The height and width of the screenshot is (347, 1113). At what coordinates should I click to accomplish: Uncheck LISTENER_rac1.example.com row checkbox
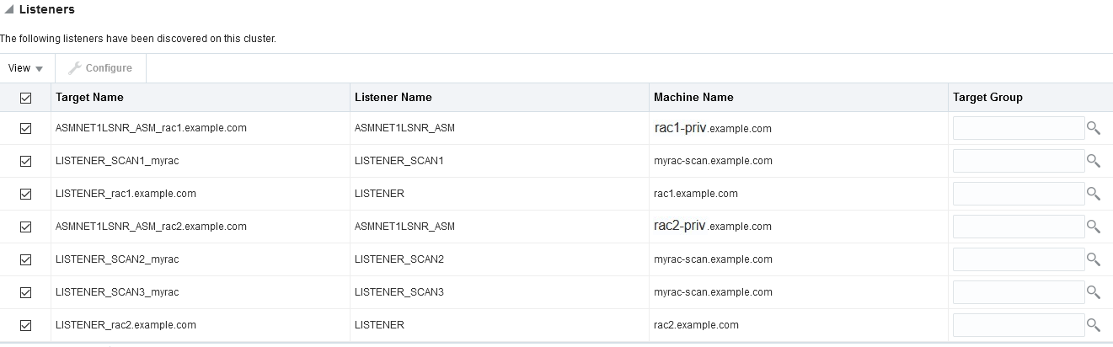pyautogui.click(x=25, y=194)
